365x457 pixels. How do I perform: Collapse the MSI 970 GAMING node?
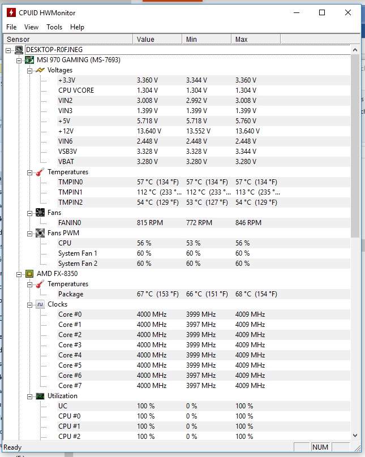click(19, 61)
